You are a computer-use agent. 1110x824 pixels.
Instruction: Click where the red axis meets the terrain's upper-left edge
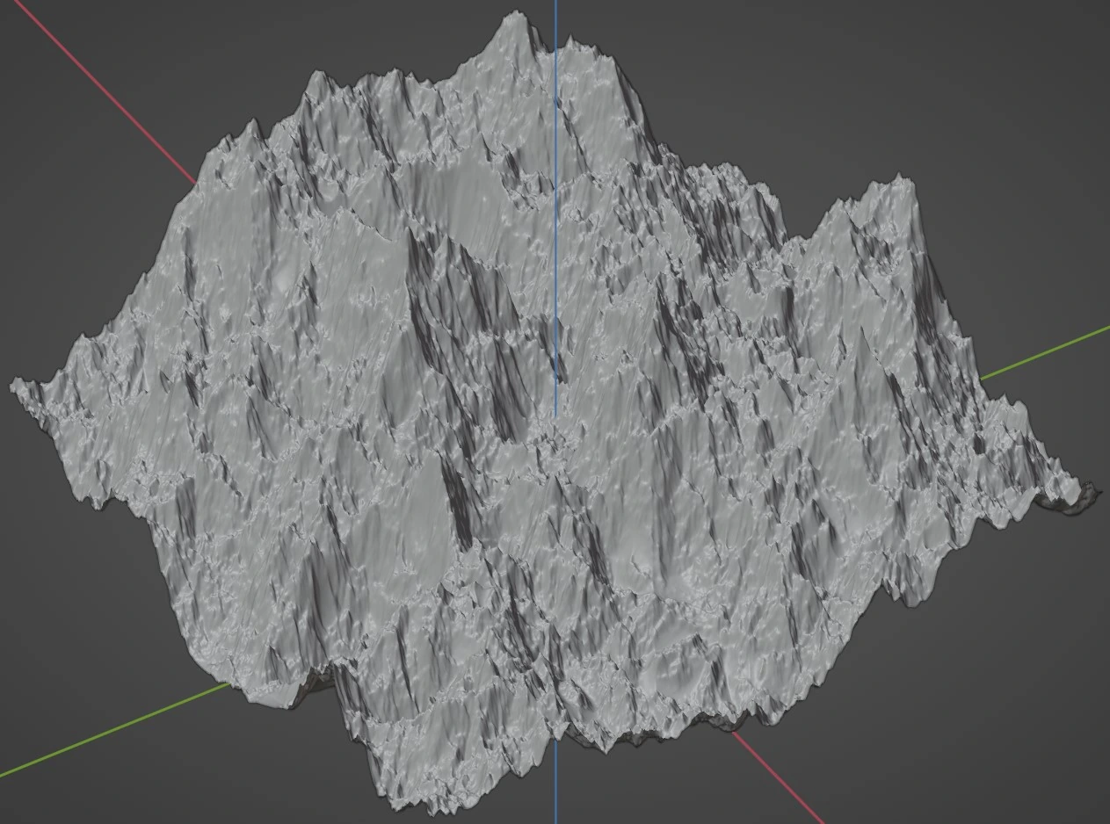point(195,183)
